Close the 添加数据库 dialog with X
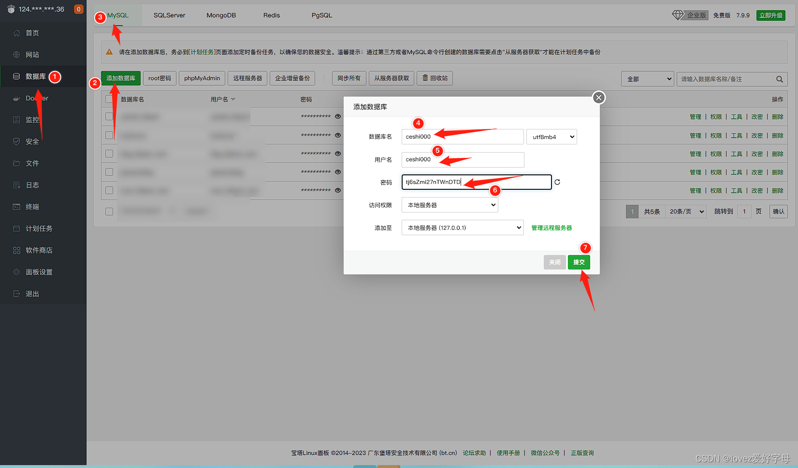The image size is (798, 468). click(599, 98)
